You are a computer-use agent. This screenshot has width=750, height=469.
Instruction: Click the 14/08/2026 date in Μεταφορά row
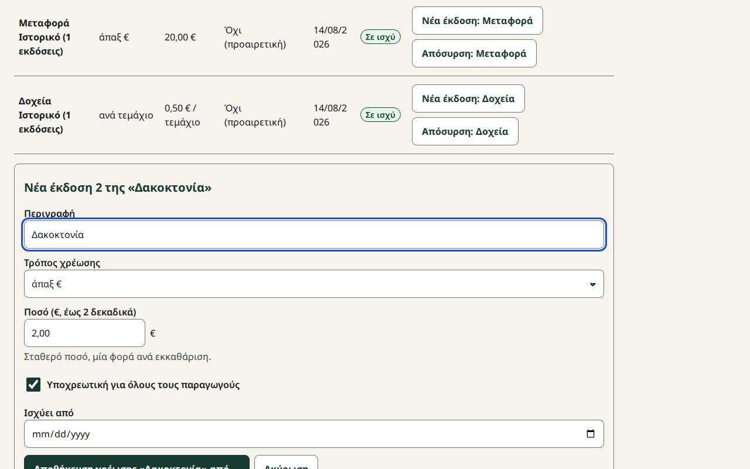point(330,37)
